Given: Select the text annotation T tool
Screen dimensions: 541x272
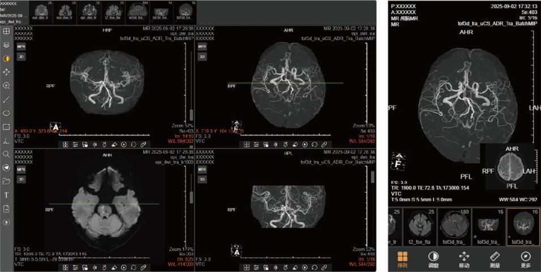Looking at the screenshot, I should point(6,195).
